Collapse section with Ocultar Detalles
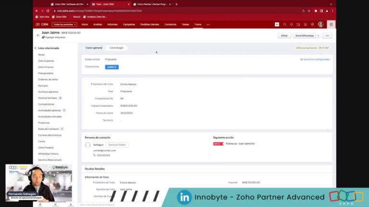This screenshot has height=207, width=369. click(95, 169)
